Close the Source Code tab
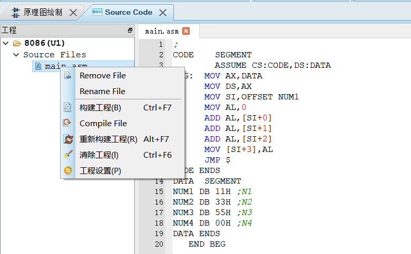 click(163, 13)
